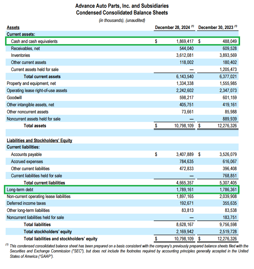This screenshot has height=269, width=254.
Task: Click the 'Noncurrent assets held for sale' label
Action: tap(33, 119)
